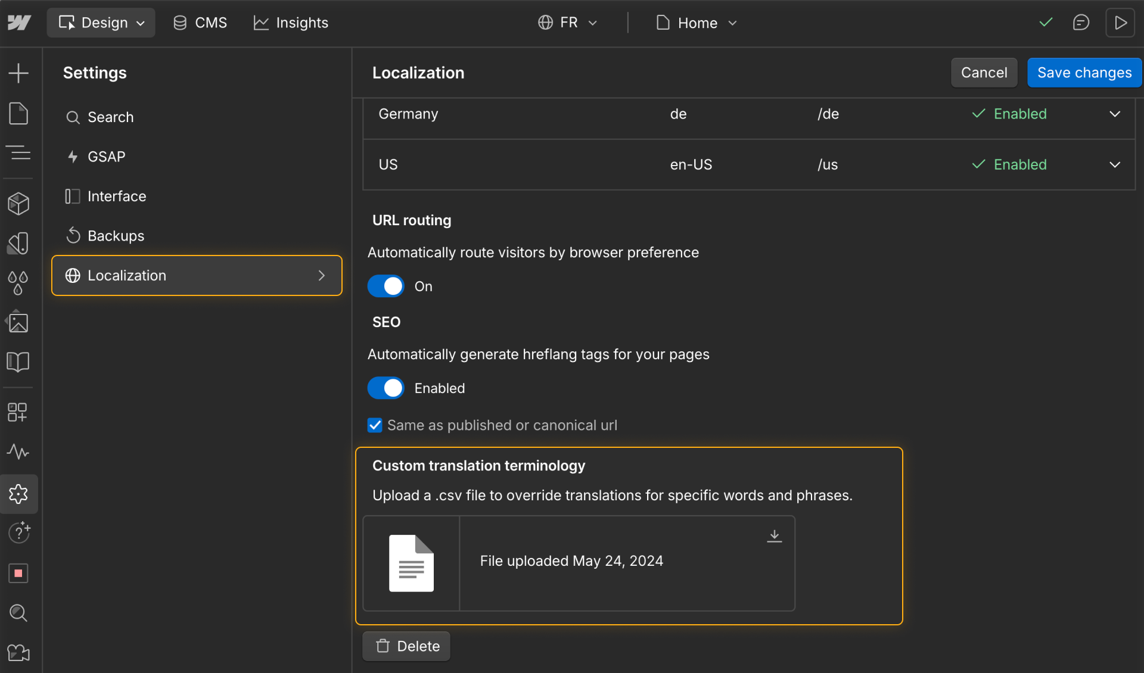
Task: Disable automatic hreflang tag generation
Action: pos(386,388)
